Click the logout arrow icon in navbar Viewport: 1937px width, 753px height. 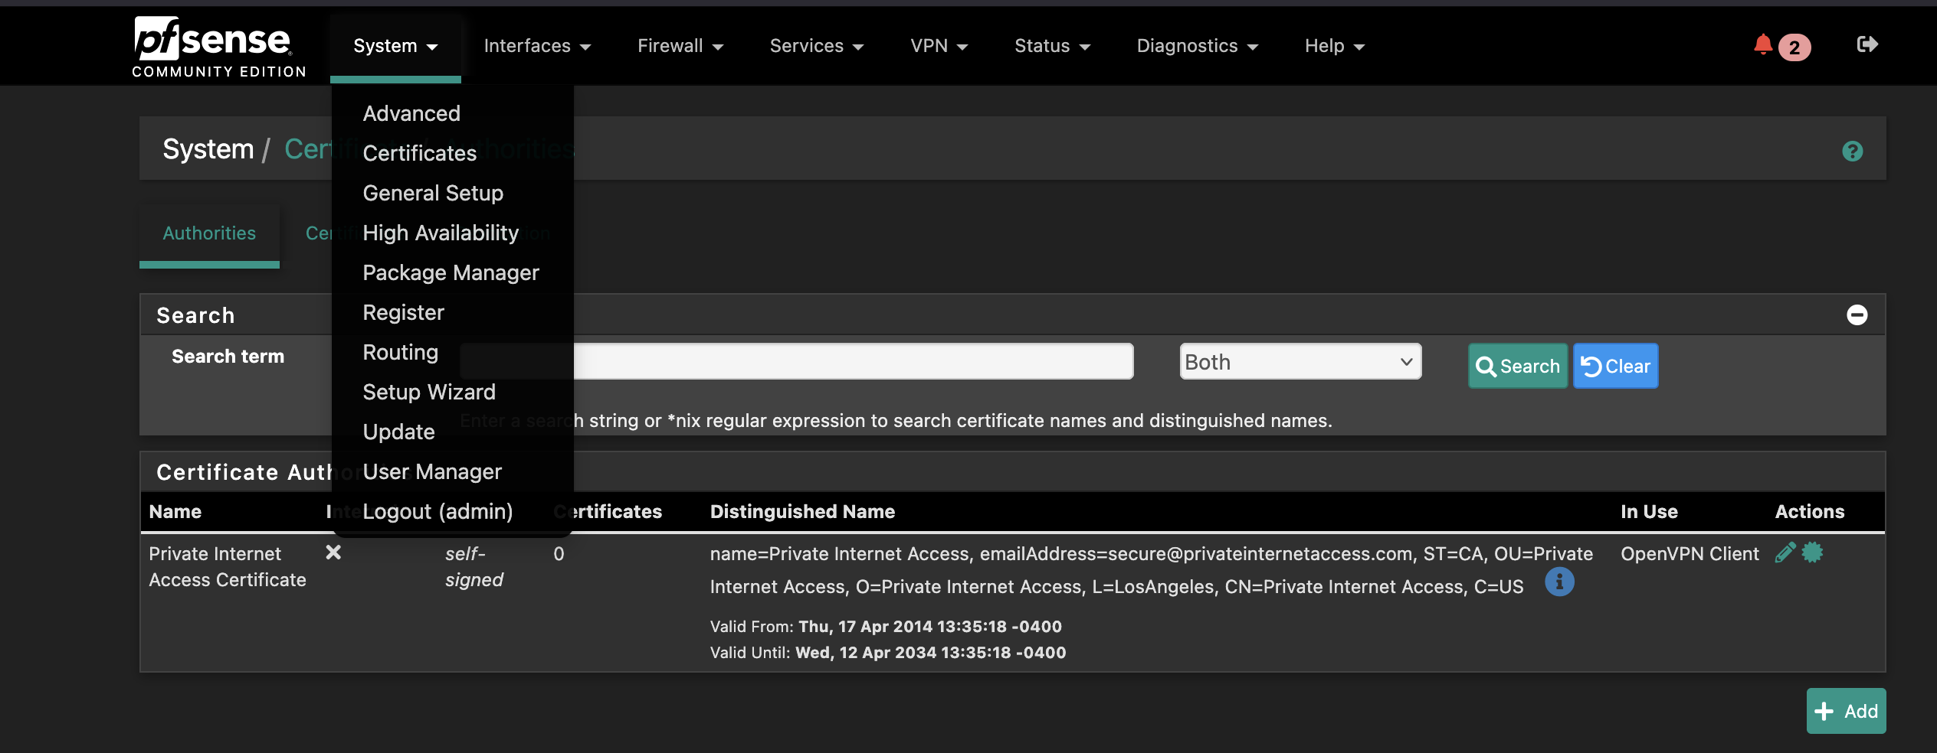tap(1867, 44)
